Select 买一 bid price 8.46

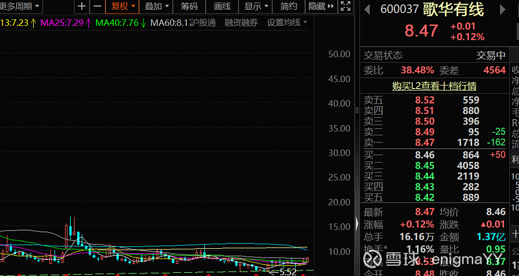(x=425, y=155)
